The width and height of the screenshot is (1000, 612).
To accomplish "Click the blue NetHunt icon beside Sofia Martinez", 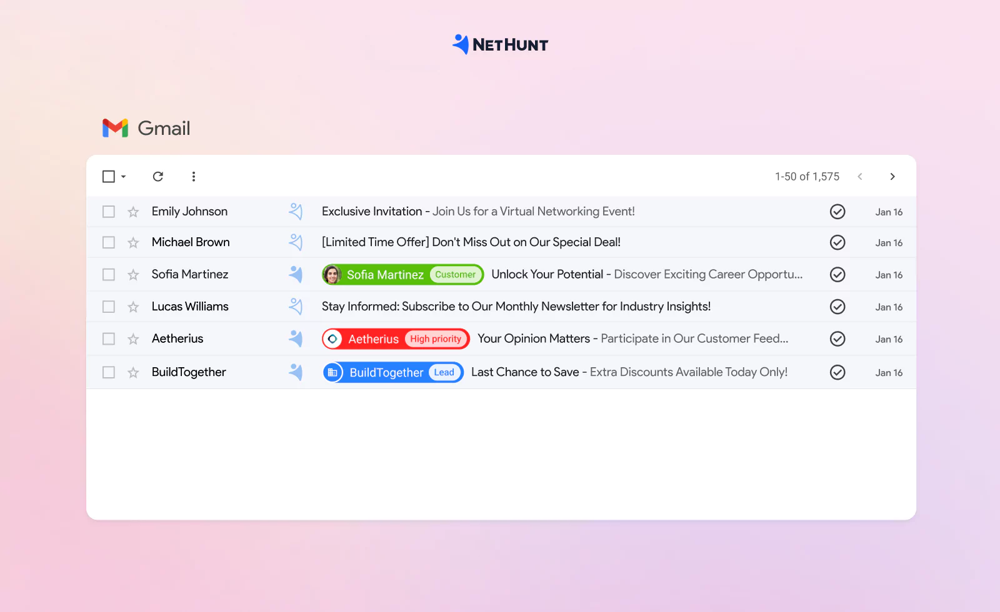I will 296,274.
